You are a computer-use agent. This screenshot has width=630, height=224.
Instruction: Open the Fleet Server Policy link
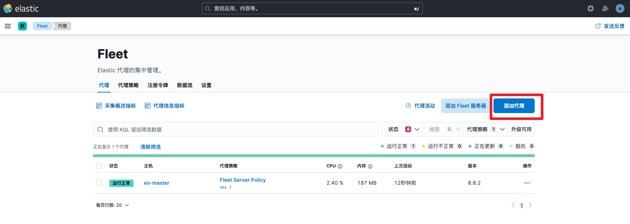click(243, 180)
